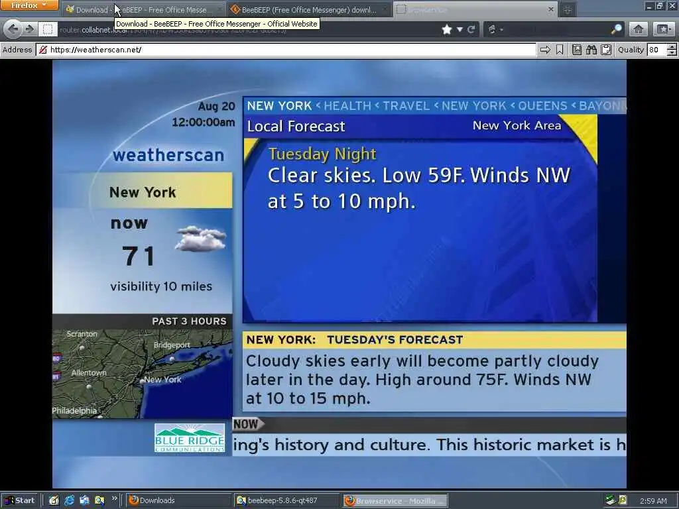Click the yellow tray icon beside the clock

pyautogui.click(x=623, y=500)
